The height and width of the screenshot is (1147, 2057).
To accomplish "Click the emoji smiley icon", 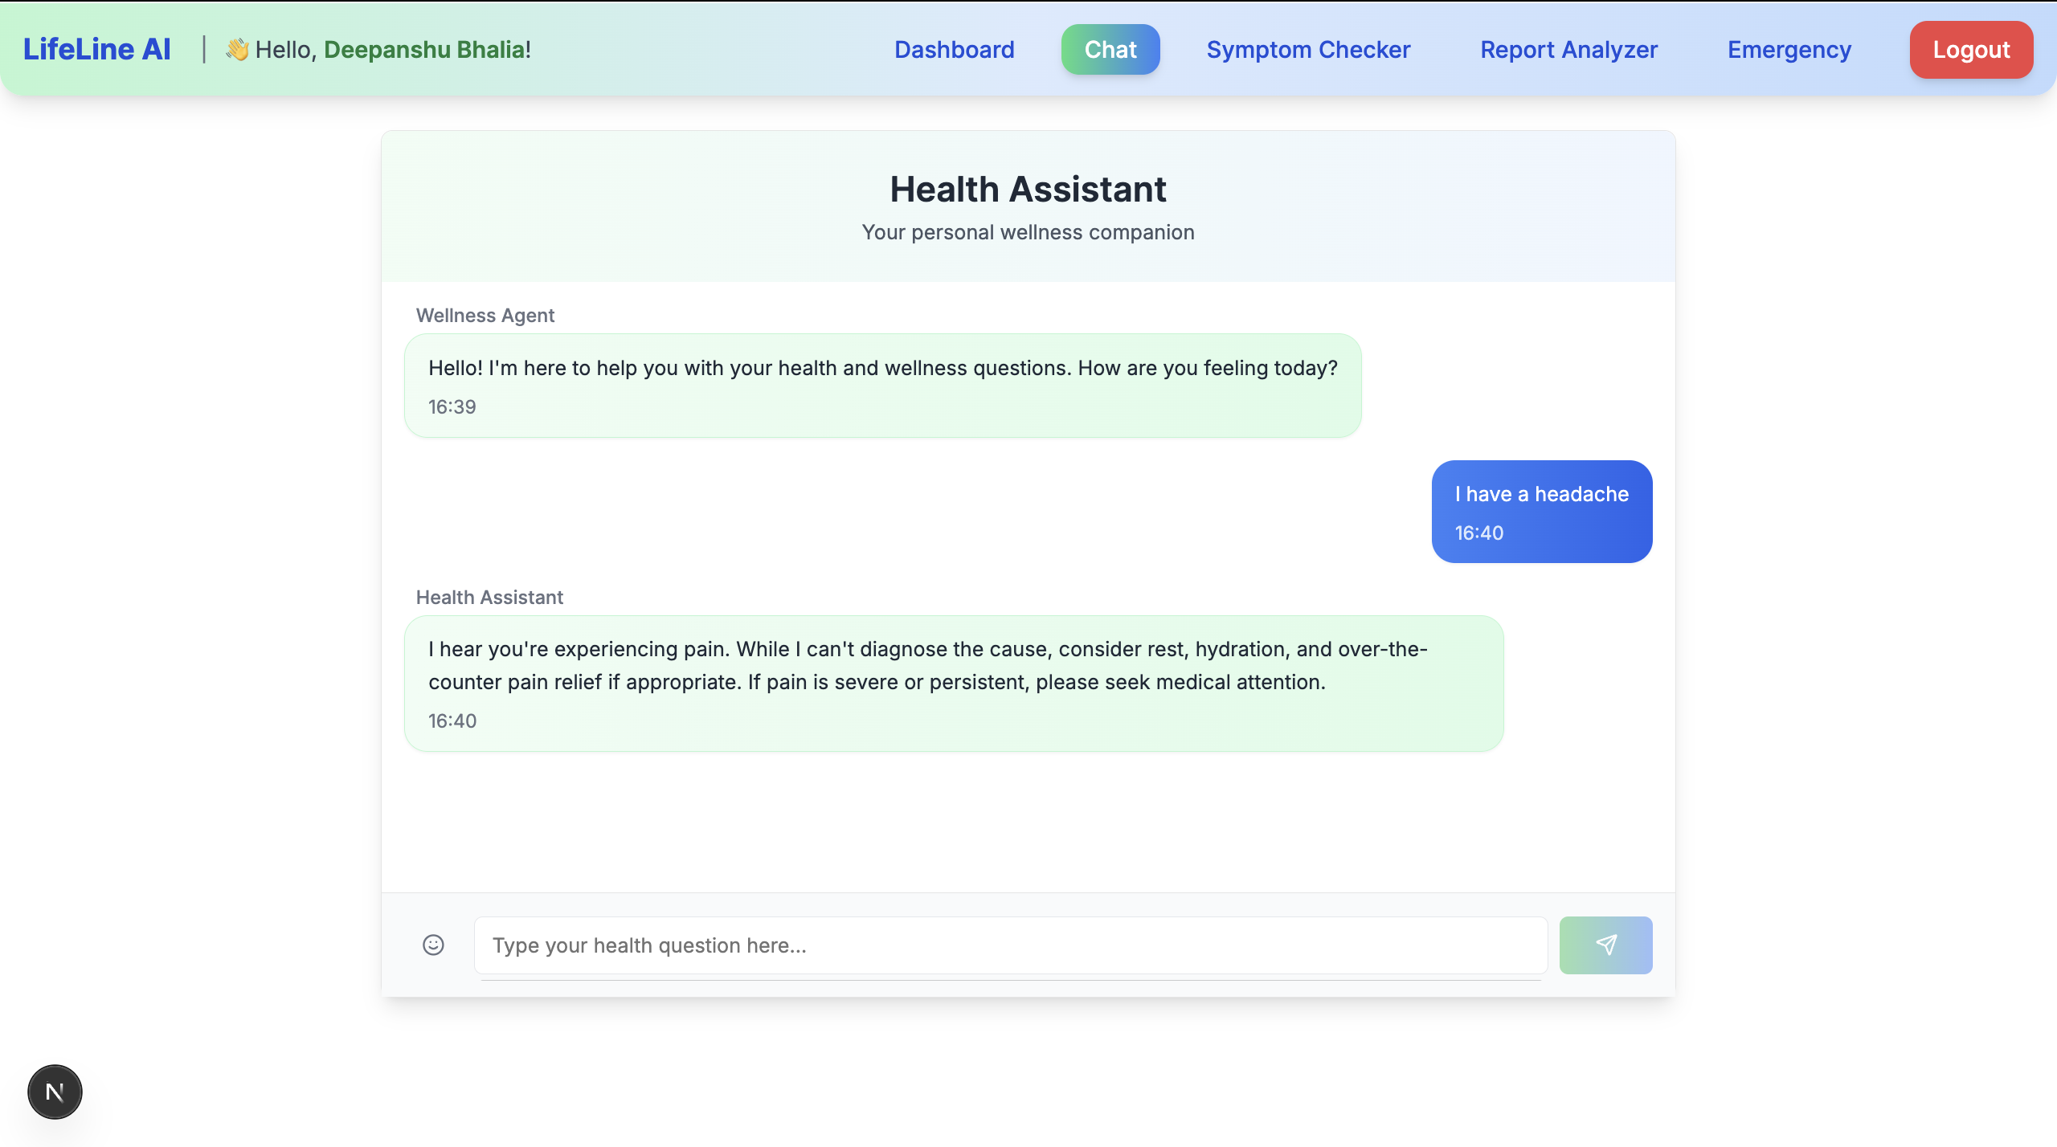I will [x=433, y=945].
